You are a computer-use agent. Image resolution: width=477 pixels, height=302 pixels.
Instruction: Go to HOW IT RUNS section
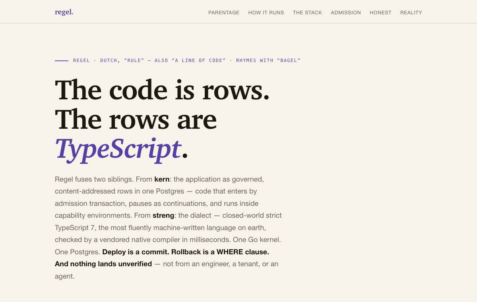tap(266, 13)
